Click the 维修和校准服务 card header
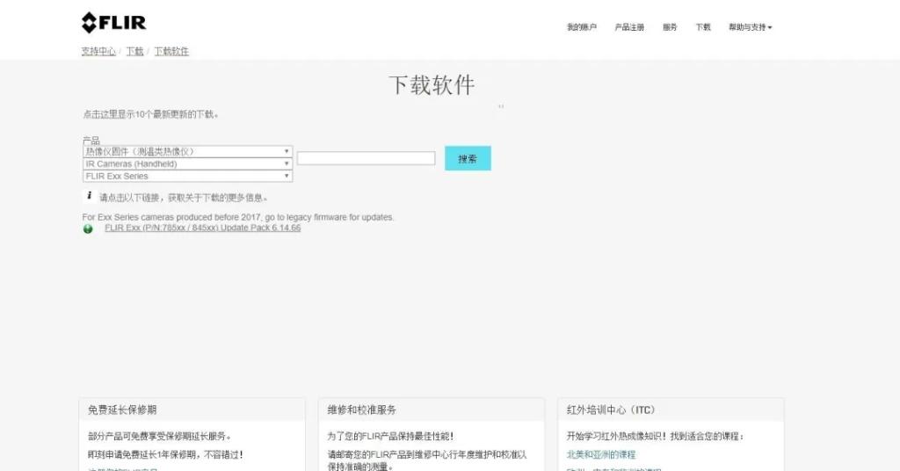The height and width of the screenshot is (471, 900). (x=431, y=409)
